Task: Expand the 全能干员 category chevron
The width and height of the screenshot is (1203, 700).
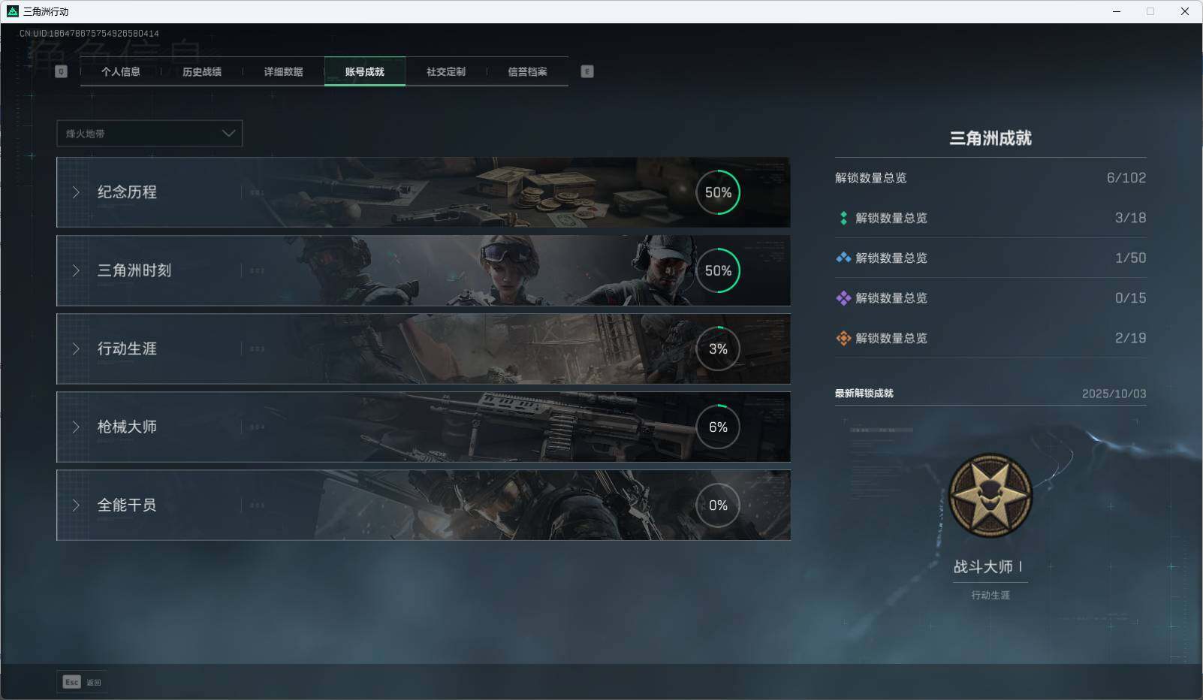Action: [76, 505]
